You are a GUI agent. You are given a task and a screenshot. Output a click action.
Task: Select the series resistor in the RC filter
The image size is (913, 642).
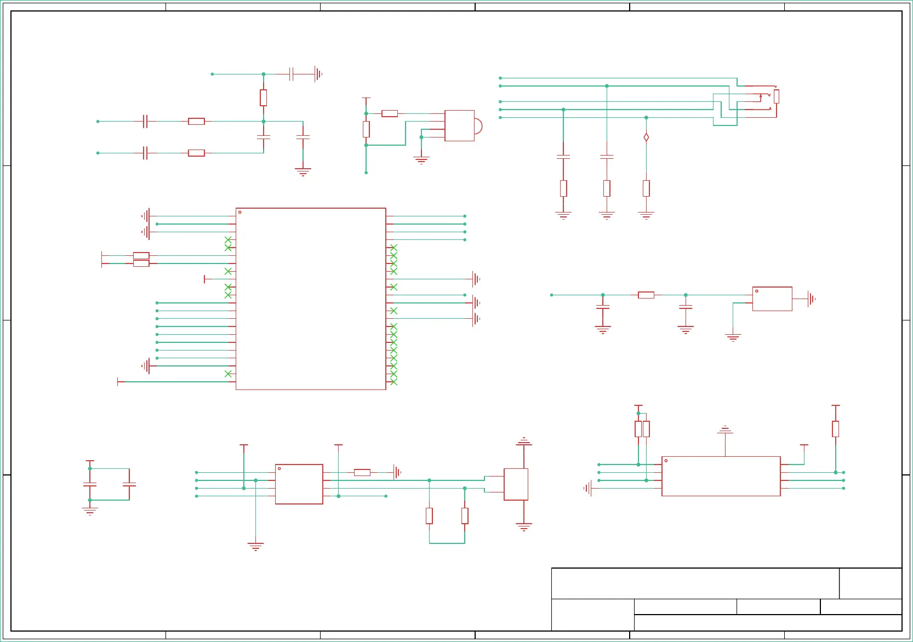(x=646, y=295)
